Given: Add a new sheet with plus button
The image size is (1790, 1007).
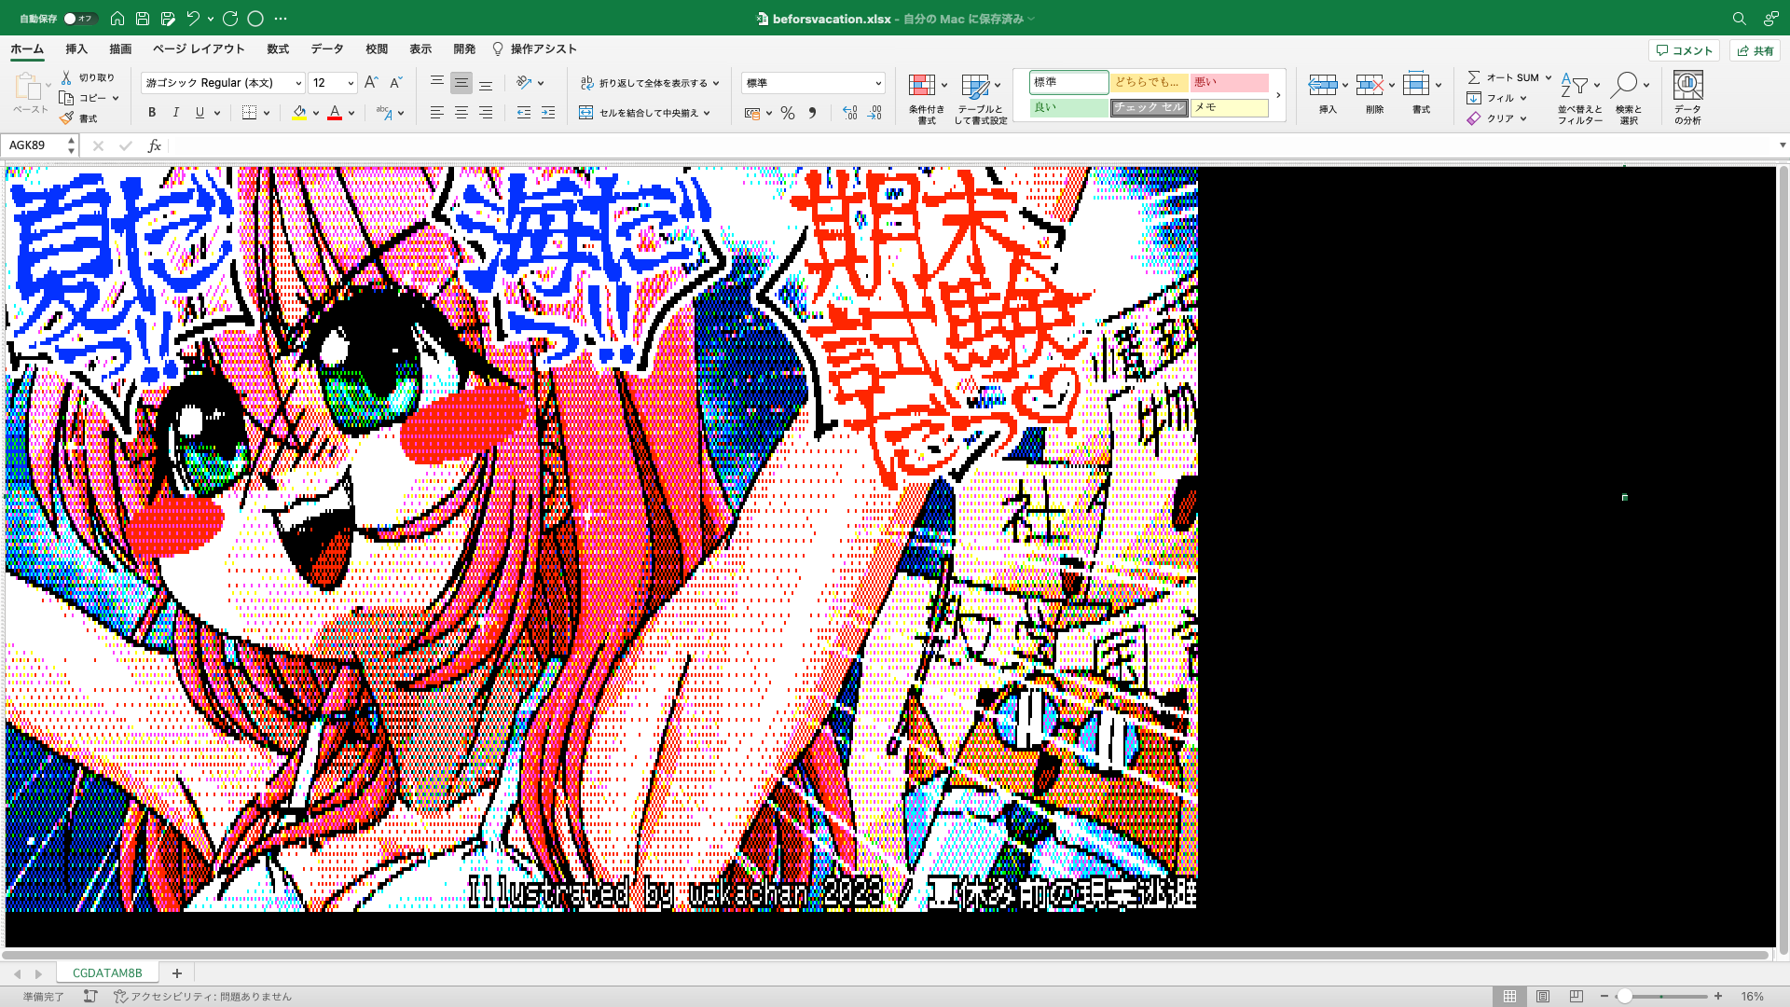Looking at the screenshot, I should 176,973.
